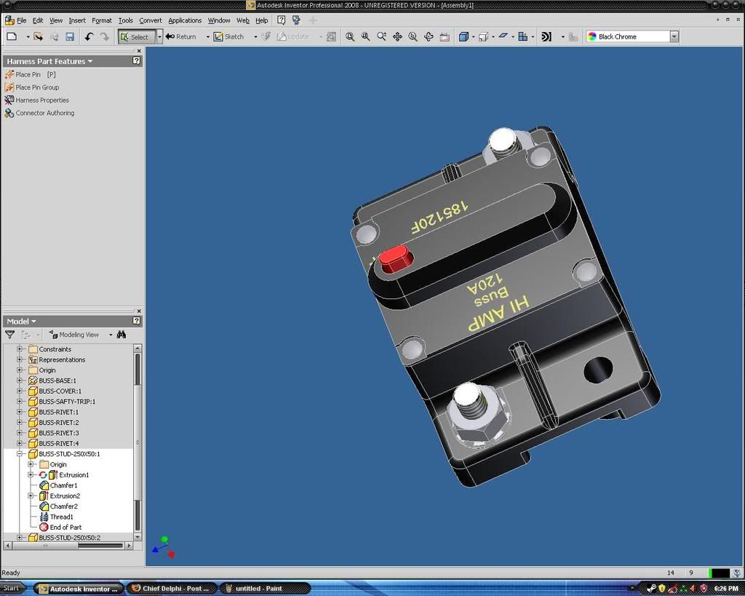Screen dimensions: 745x596
Task: Open the Model browser panel menu
Action: (21, 322)
